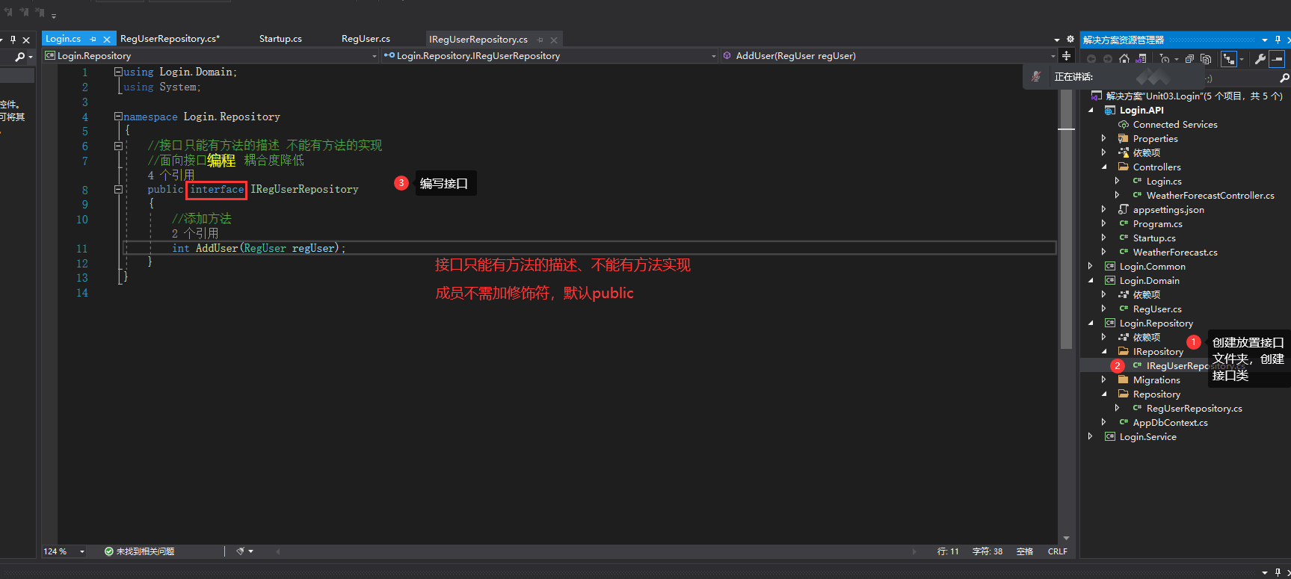Switch Solution Explorer between solutions and folder view

(x=1141, y=58)
